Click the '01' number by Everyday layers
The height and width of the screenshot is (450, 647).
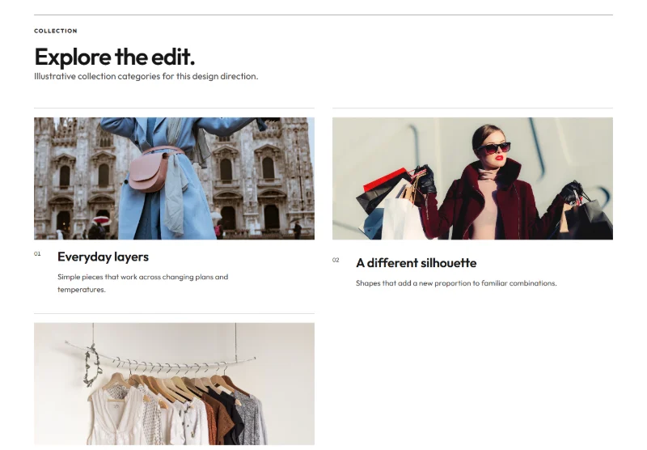click(37, 254)
